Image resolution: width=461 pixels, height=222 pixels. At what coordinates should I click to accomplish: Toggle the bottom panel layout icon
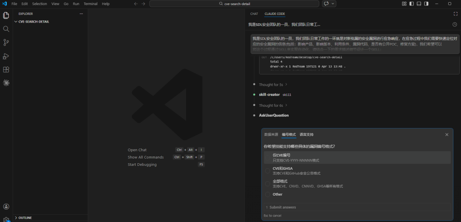click(x=419, y=4)
